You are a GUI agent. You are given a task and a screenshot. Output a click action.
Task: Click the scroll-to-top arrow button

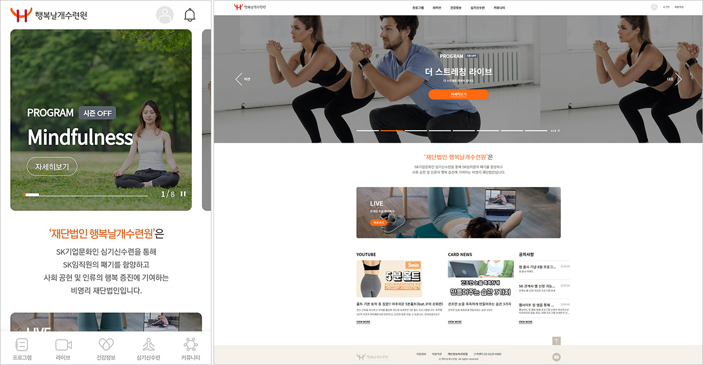[x=557, y=341]
